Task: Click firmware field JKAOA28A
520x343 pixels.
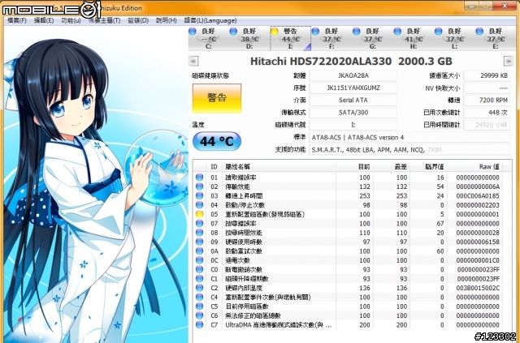Action: (353, 75)
